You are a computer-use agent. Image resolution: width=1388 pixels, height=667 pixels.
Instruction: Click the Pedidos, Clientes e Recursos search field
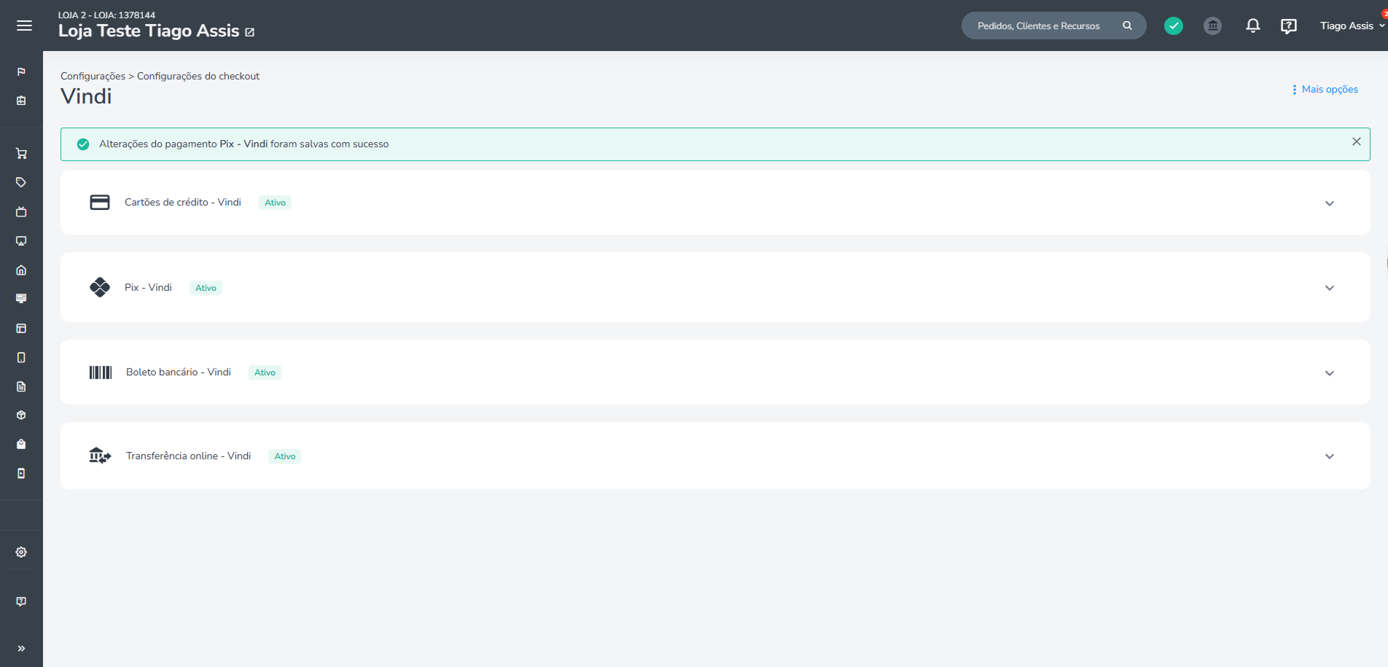(x=1039, y=26)
